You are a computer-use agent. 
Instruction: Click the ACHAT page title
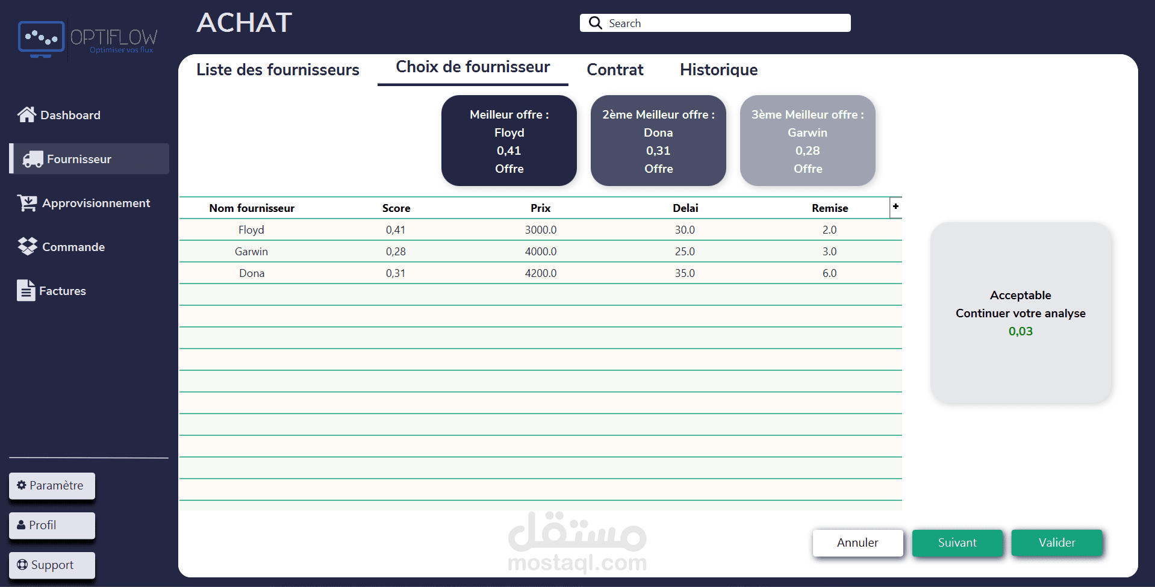point(244,23)
